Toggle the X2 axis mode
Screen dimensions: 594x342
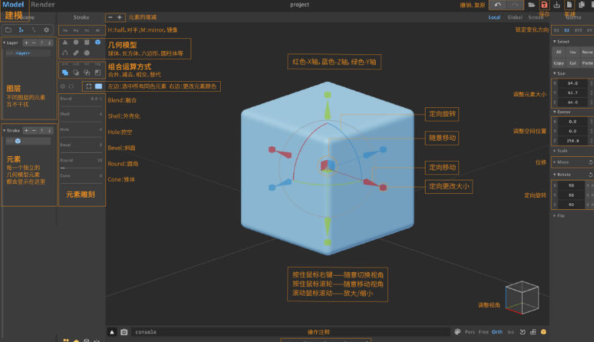(x=567, y=30)
